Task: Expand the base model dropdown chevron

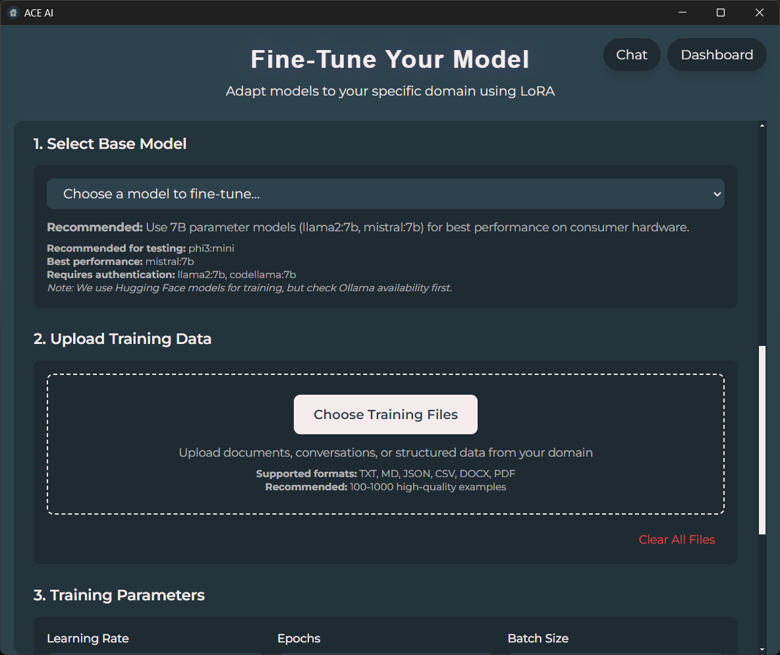Action: pos(717,194)
